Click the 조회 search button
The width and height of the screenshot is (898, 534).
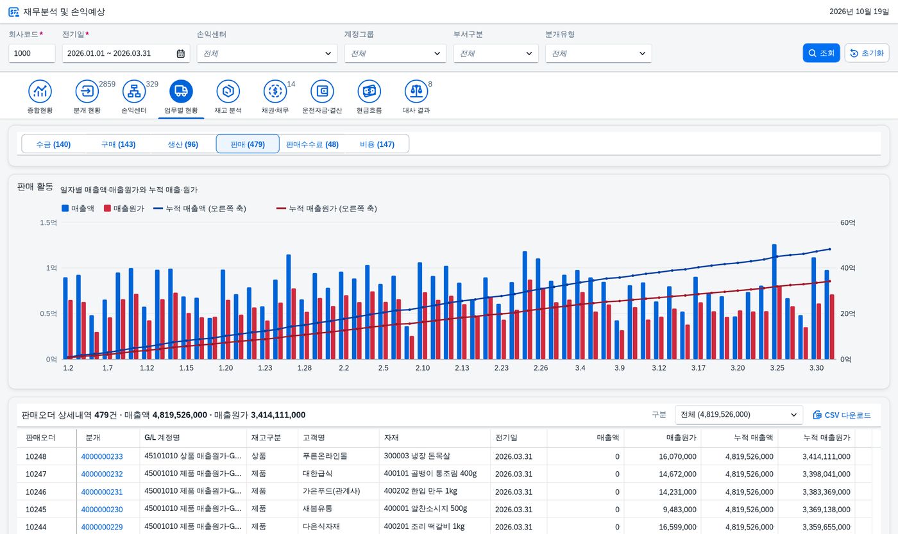pyautogui.click(x=821, y=53)
